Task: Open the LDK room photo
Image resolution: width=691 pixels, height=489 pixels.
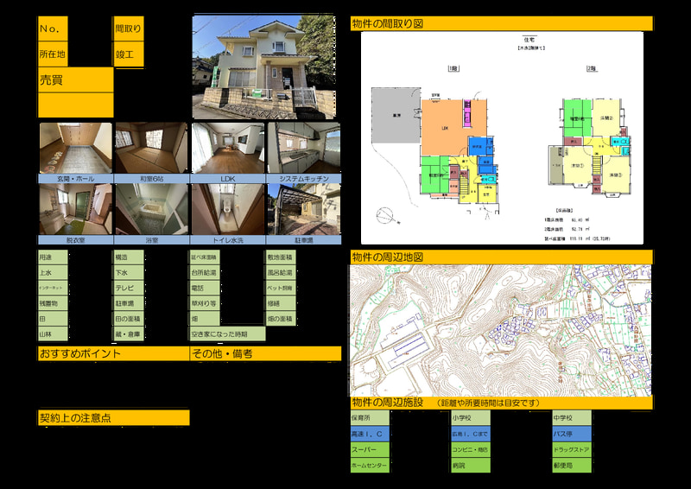Action: tap(227, 148)
